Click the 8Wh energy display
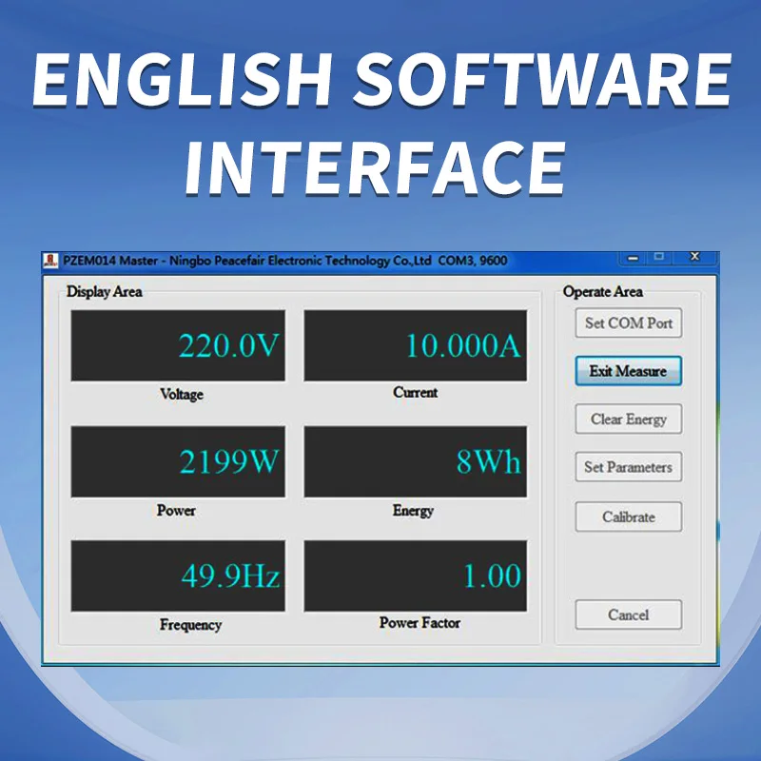 pyautogui.click(x=415, y=461)
